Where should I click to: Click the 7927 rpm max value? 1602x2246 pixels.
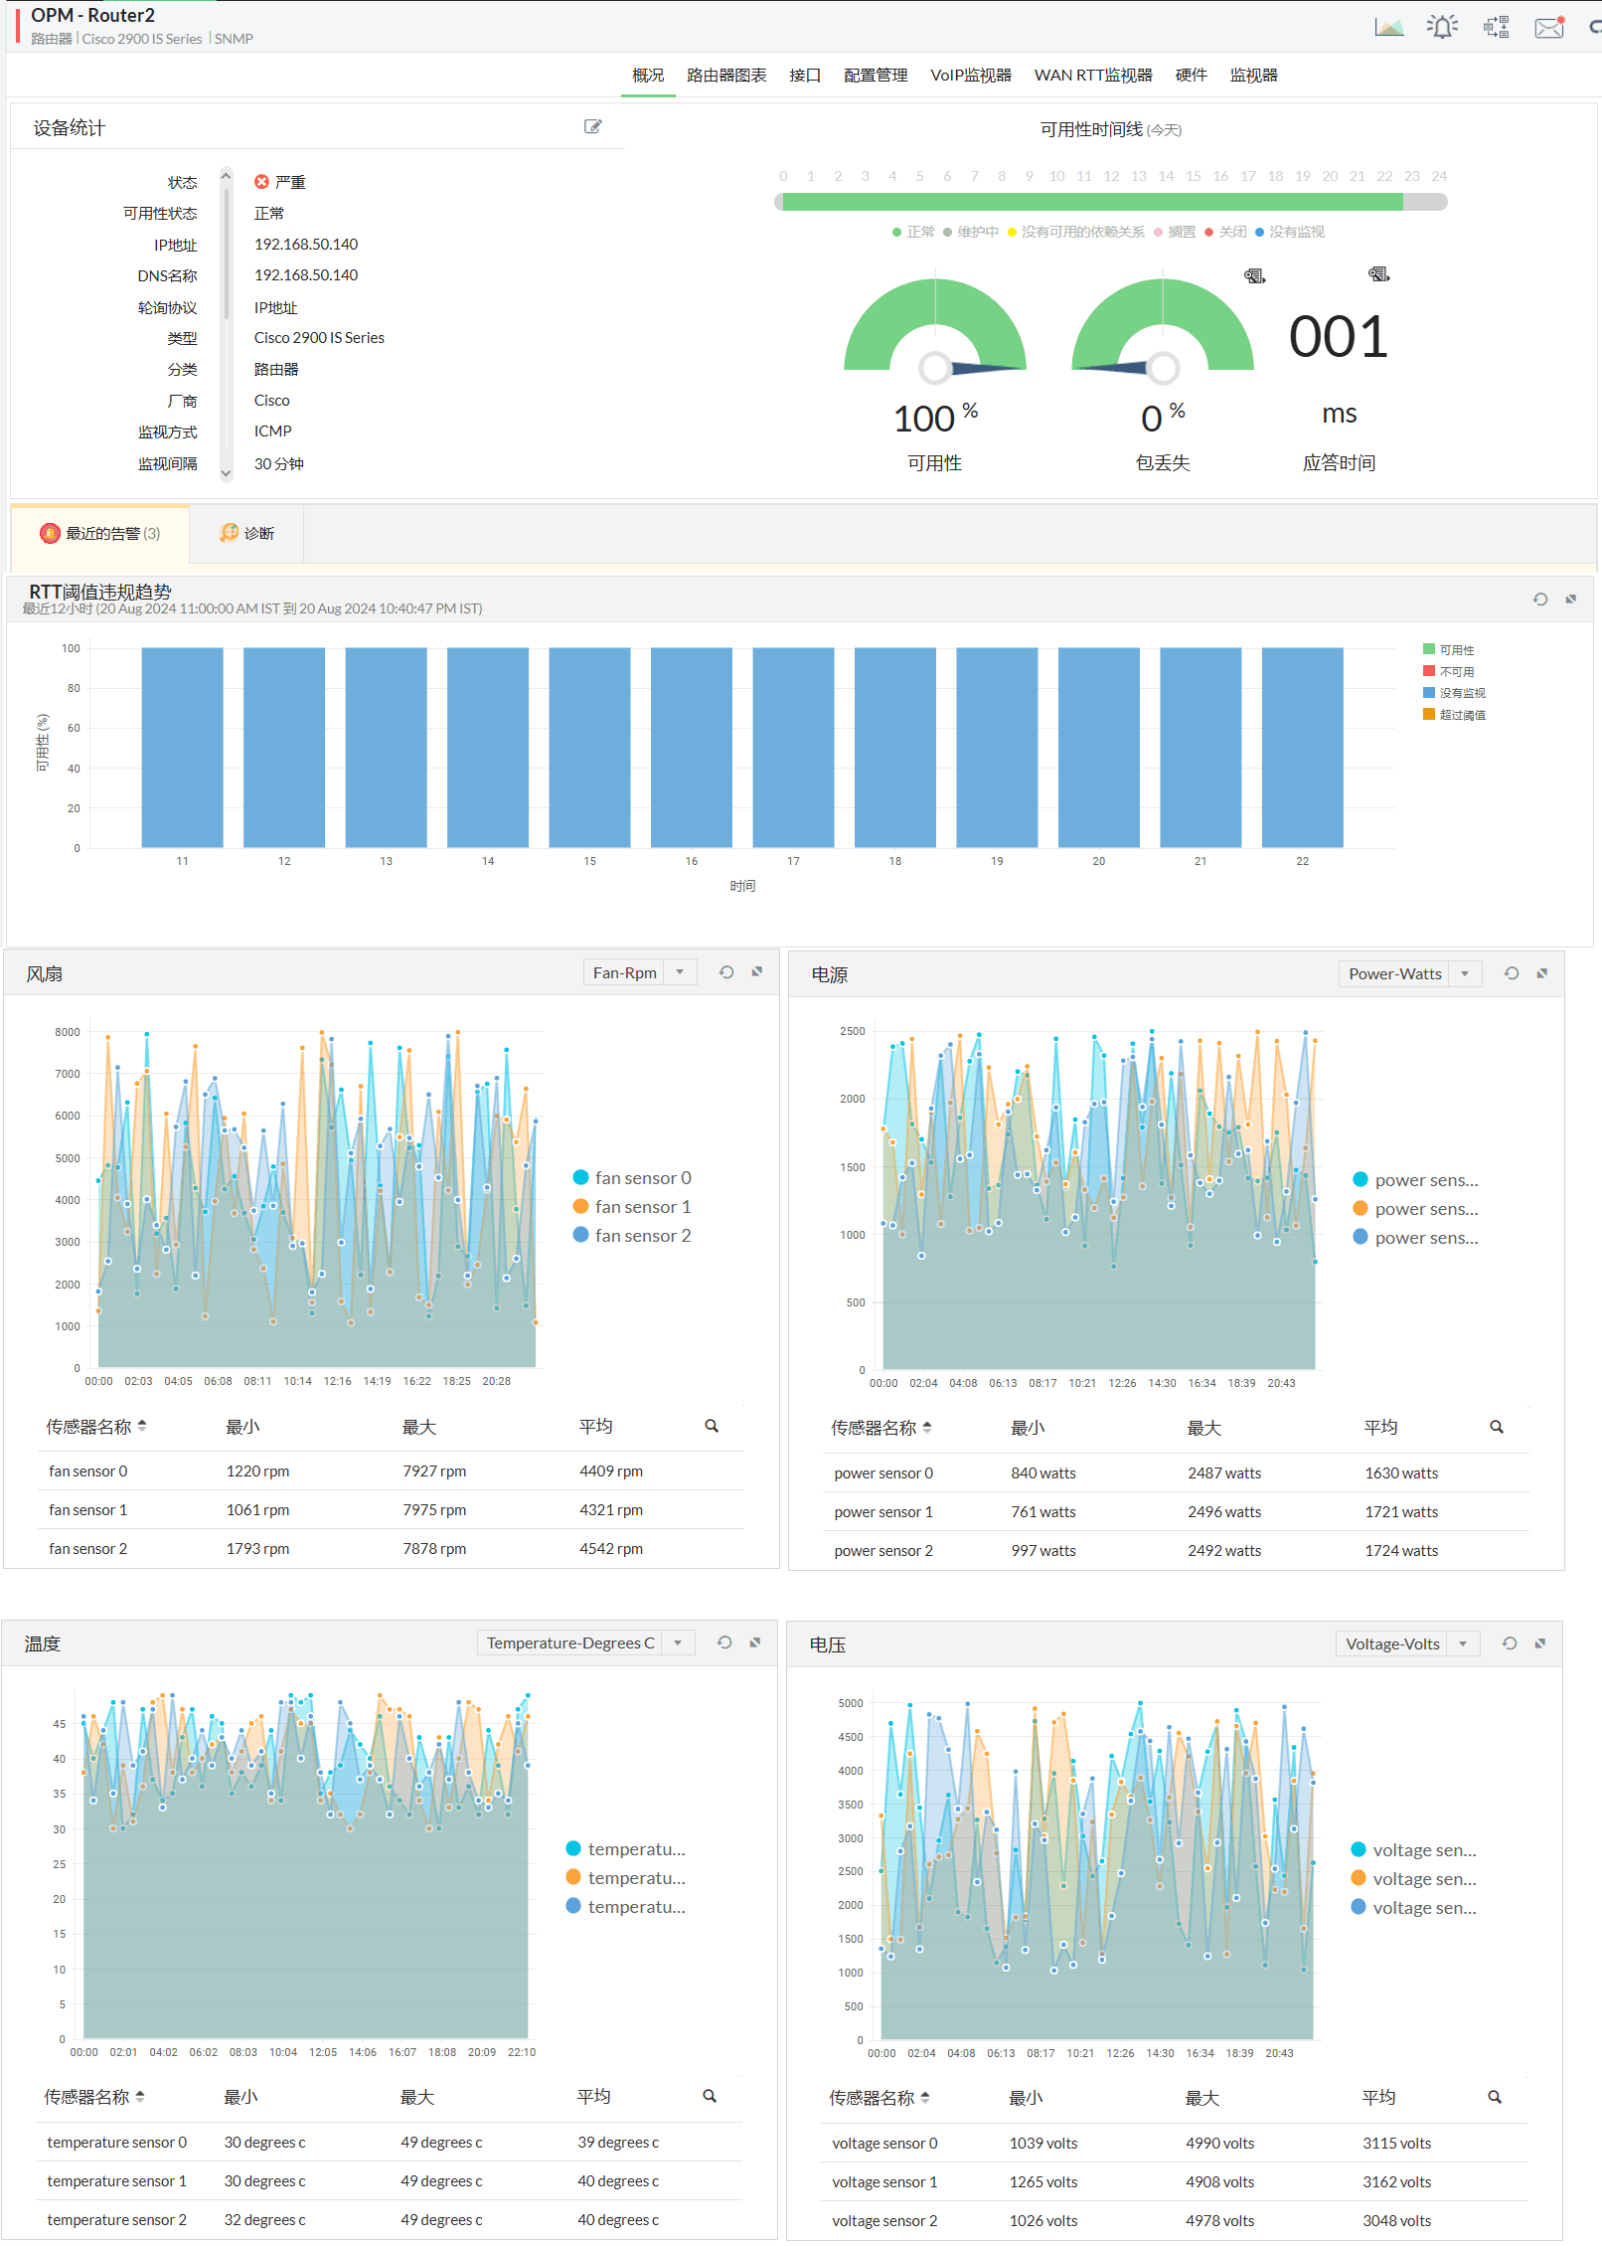pos(434,1471)
